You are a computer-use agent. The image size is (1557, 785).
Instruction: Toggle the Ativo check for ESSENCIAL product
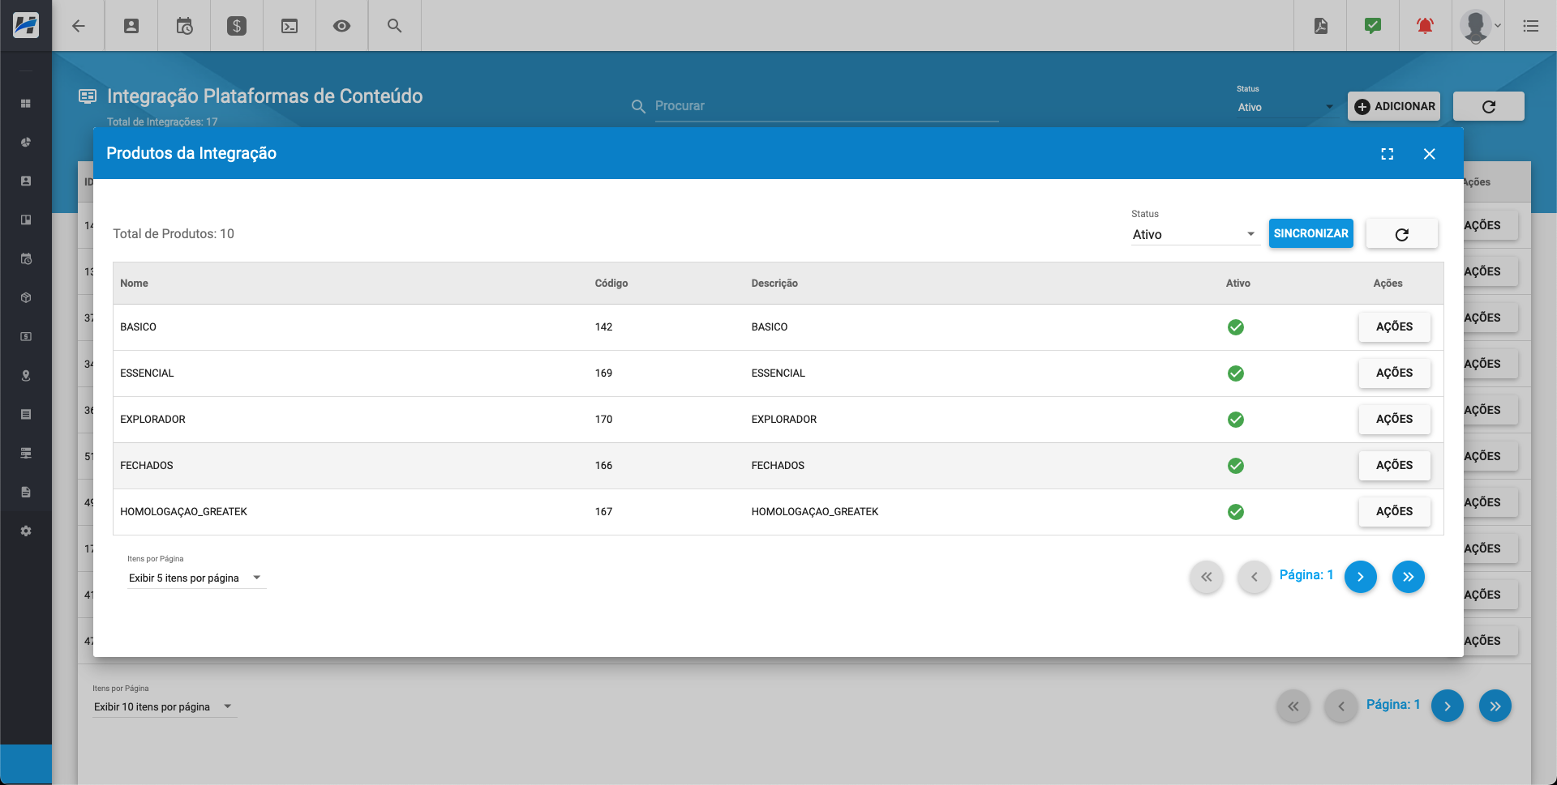1235,373
